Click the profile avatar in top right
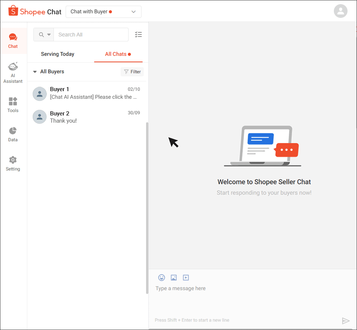Screen dimensions: 357x330 tap(340, 11)
